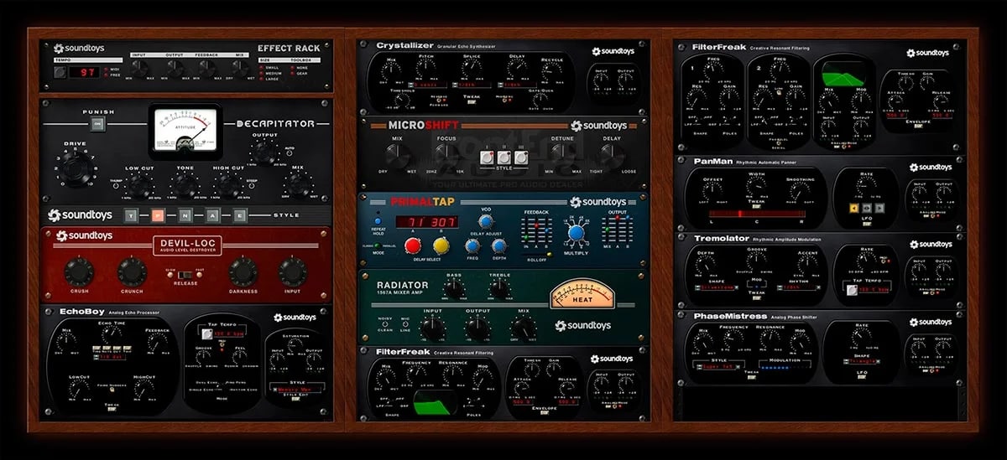Image resolution: width=1007 pixels, height=460 pixels.
Task: Click the Radiator Input knob
Action: click(433, 326)
